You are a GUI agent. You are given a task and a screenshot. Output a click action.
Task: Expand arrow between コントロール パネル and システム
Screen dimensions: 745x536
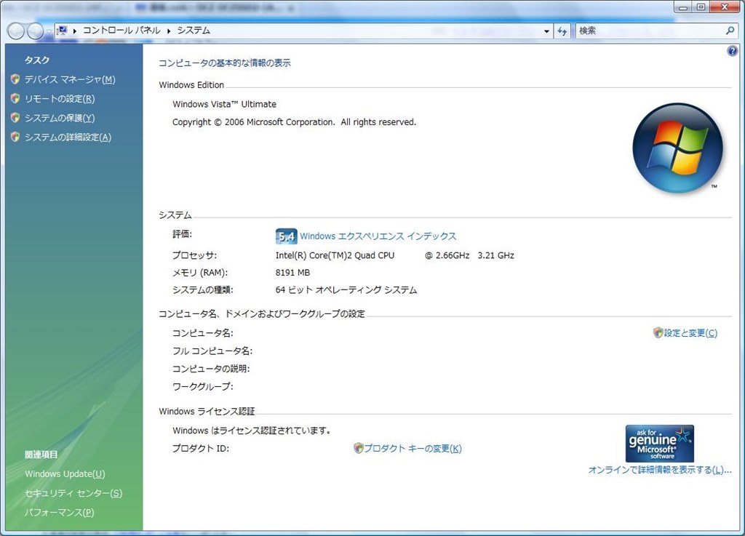click(169, 31)
